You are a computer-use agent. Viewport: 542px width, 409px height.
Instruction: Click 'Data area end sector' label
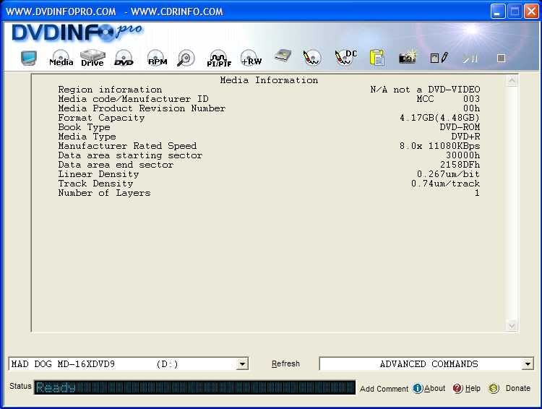pyautogui.click(x=116, y=165)
